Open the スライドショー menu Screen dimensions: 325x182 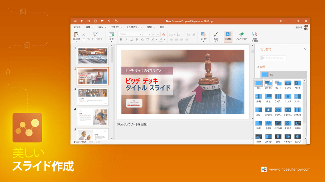pyautogui.click(x=134, y=27)
